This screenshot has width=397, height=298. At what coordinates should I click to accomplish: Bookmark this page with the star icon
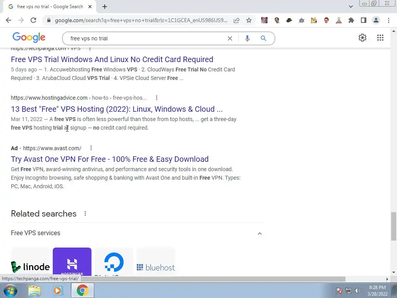click(249, 20)
